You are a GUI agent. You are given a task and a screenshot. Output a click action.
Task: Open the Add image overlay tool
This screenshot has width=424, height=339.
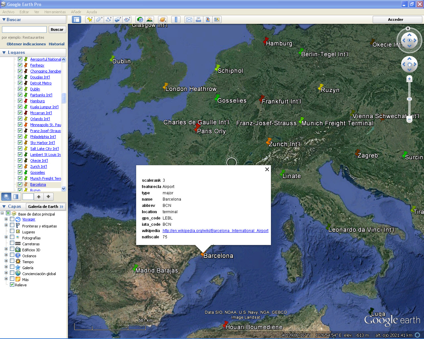coord(118,20)
